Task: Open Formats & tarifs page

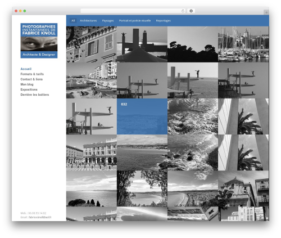Action: 32,74
